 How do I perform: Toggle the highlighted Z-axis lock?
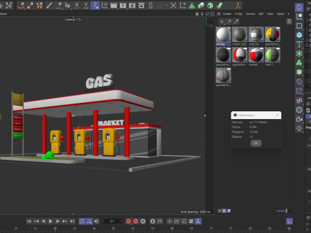(x=95, y=5)
